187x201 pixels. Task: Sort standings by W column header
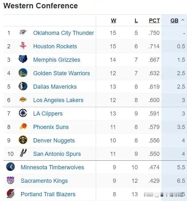coord(113,20)
